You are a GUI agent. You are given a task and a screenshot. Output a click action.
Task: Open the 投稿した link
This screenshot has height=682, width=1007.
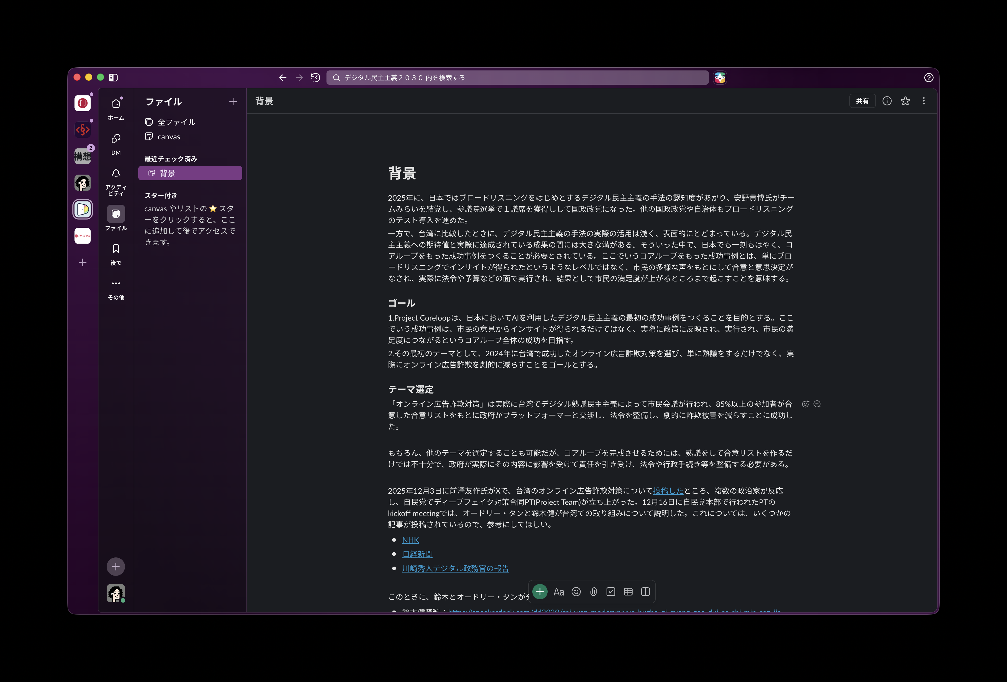pyautogui.click(x=668, y=491)
